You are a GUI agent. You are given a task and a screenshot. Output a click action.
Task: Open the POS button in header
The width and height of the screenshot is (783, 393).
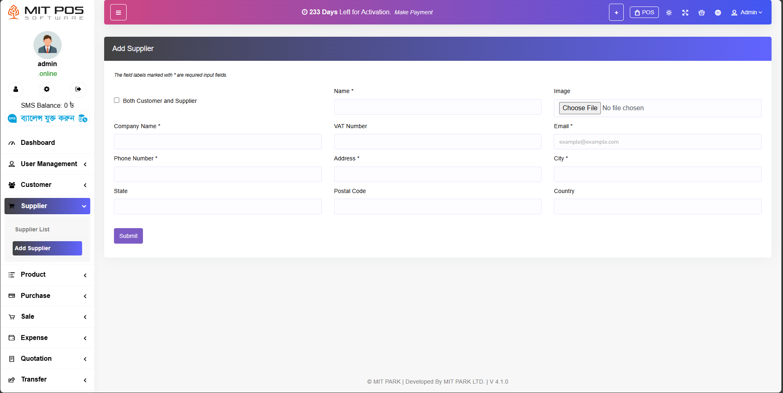tap(644, 12)
